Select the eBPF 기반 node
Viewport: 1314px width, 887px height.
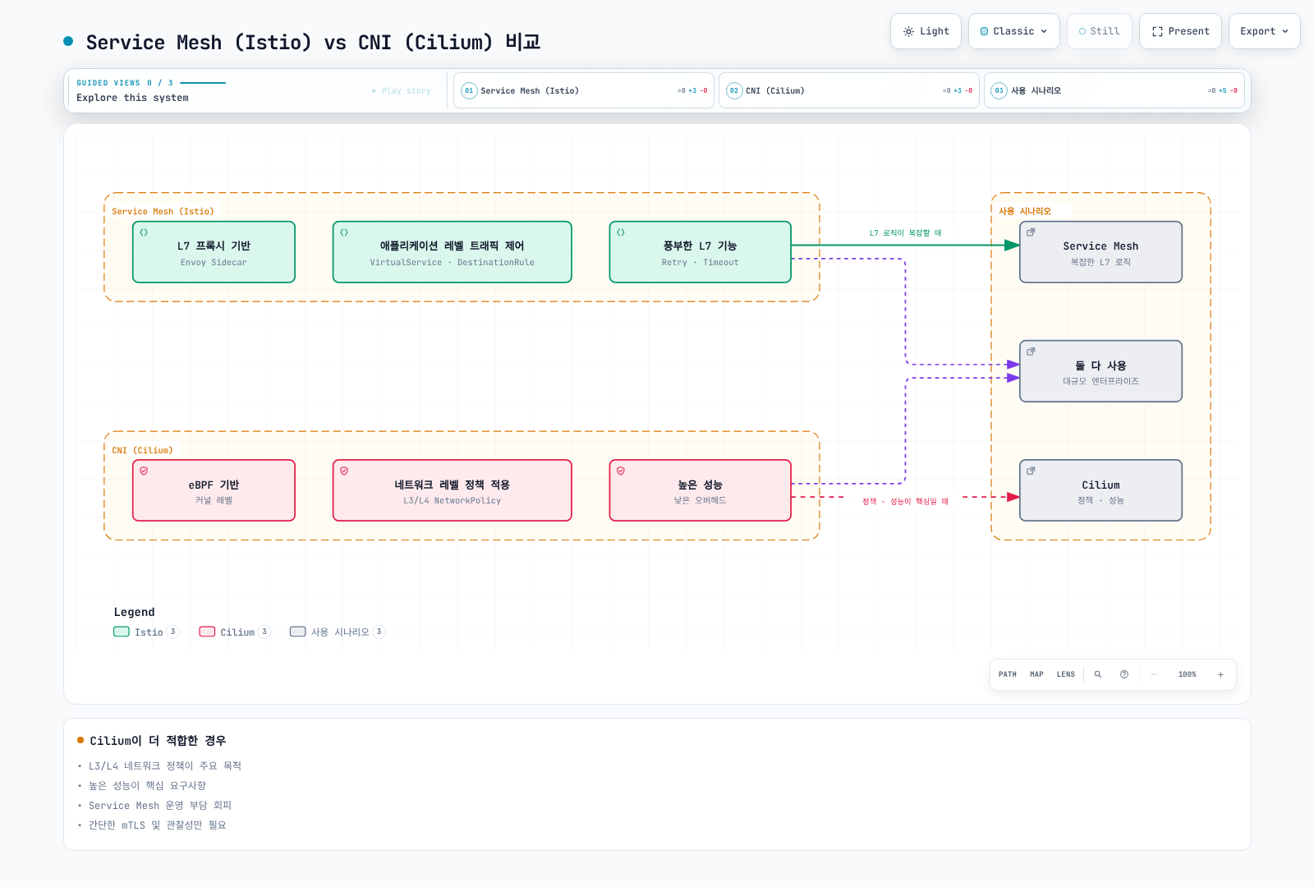tap(214, 490)
